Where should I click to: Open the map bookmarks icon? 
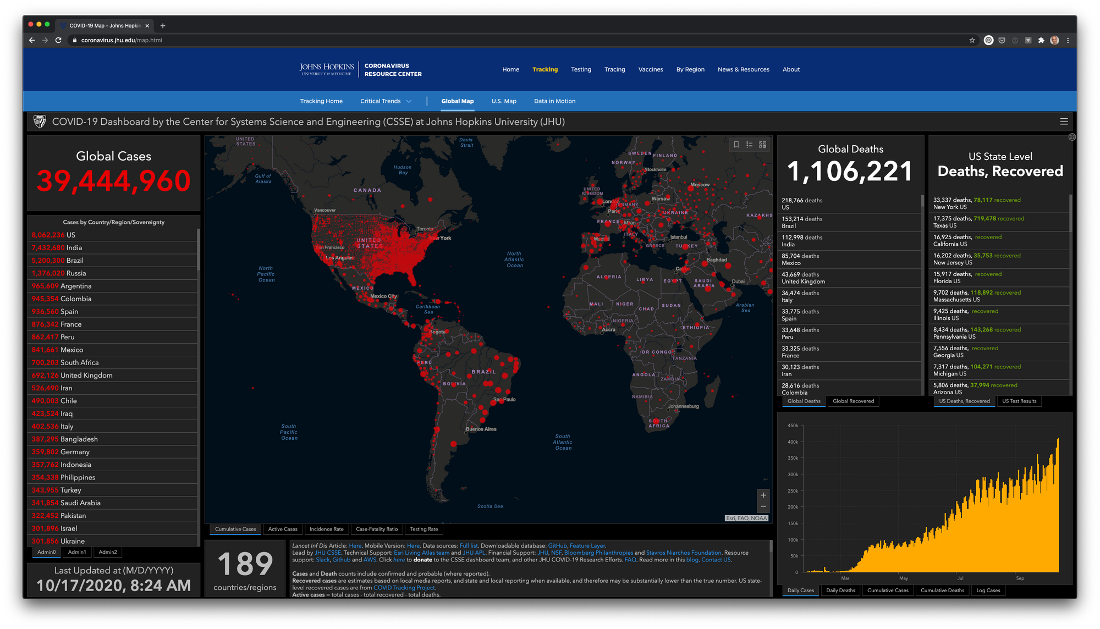pyautogui.click(x=736, y=145)
